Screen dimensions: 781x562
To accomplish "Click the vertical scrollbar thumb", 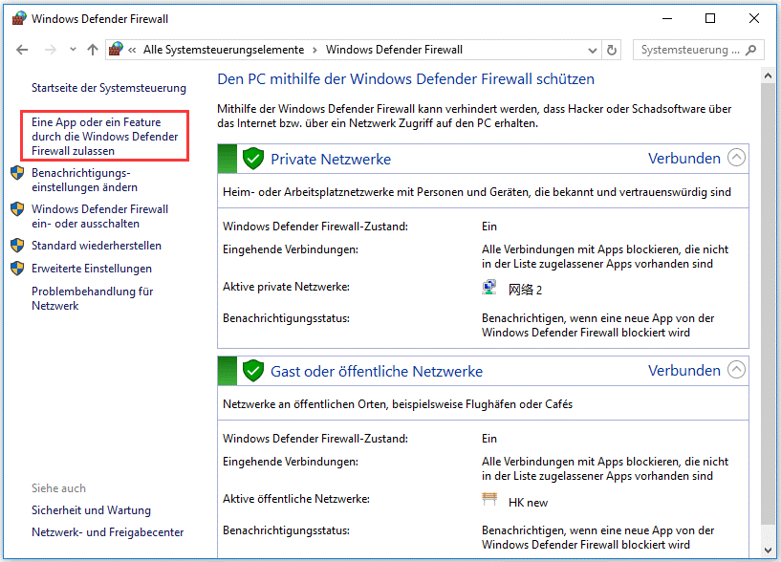I will 768,304.
